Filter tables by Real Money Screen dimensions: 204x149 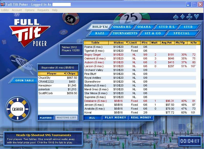tap(141, 118)
